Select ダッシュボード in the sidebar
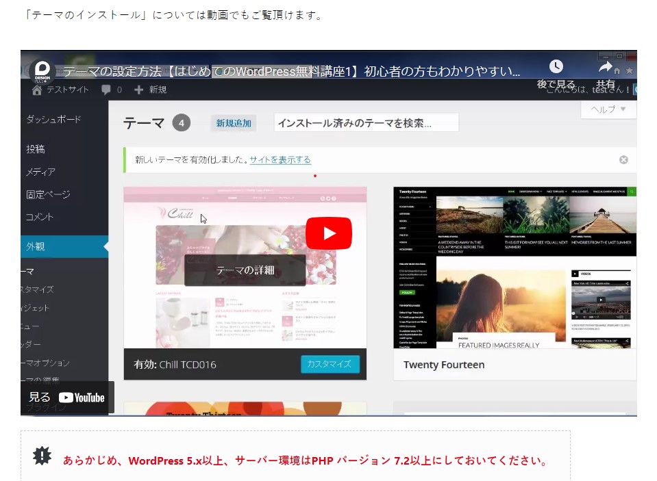 (53, 119)
